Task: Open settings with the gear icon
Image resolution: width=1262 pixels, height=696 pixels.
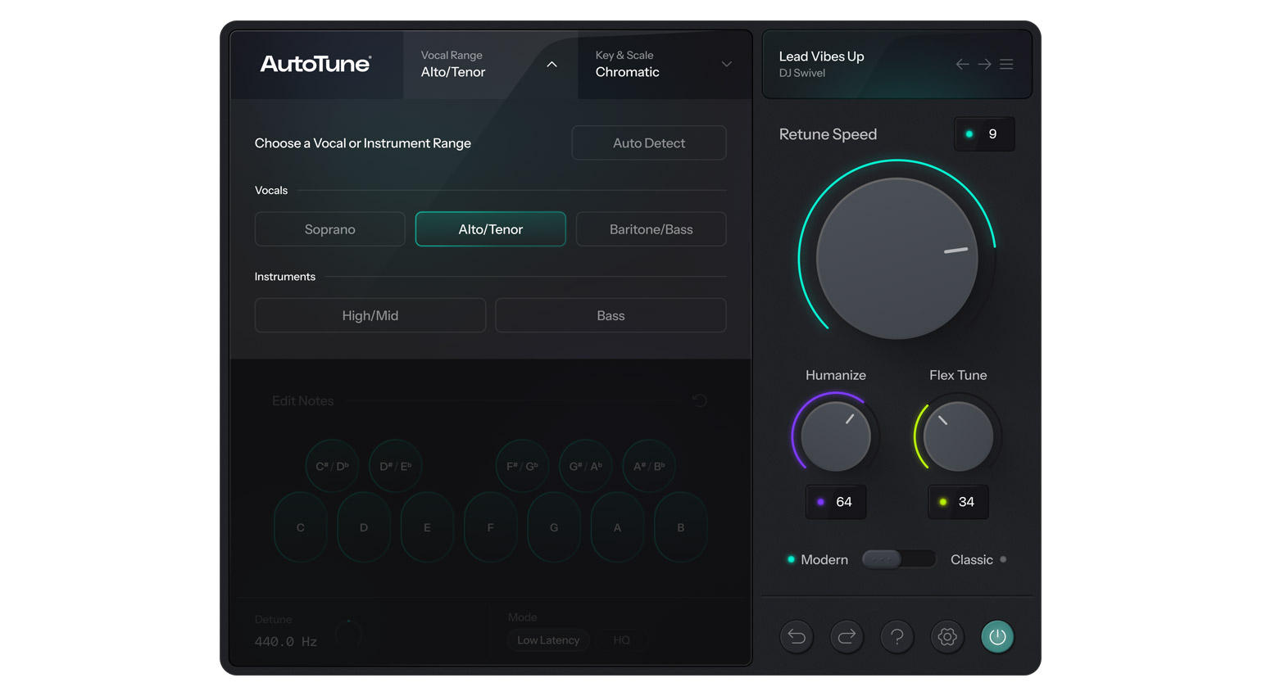Action: 947,636
